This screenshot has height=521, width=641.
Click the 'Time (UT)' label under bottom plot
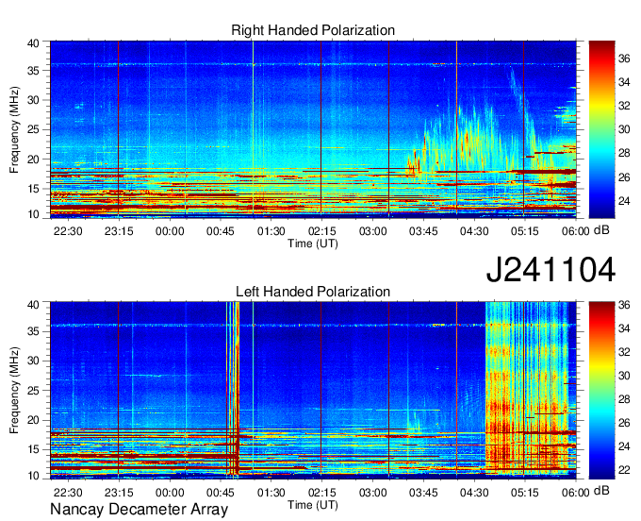[313, 505]
